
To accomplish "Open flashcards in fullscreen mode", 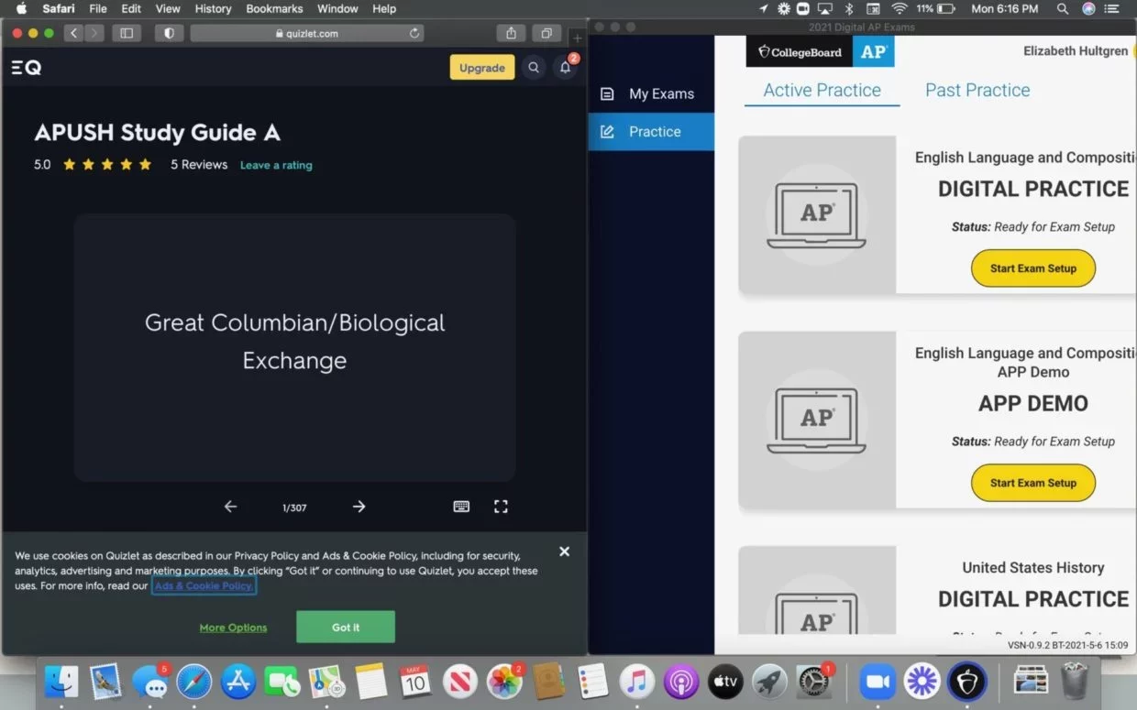I will 501,507.
